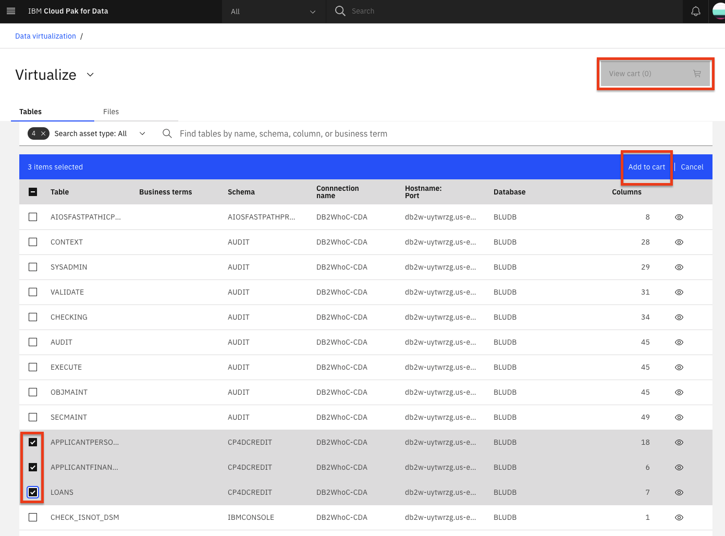Viewport: 725px width, 536px height.
Task: Preview the CHECK_ISNOT_DSM table eye icon
Action: (x=679, y=517)
